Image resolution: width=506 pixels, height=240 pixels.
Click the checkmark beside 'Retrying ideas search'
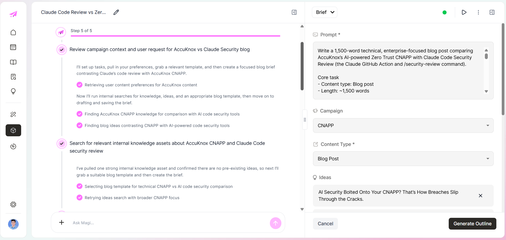coord(80,198)
